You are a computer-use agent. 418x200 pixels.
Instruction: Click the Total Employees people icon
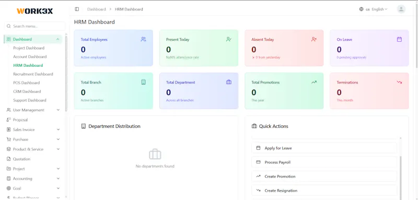coord(143,39)
